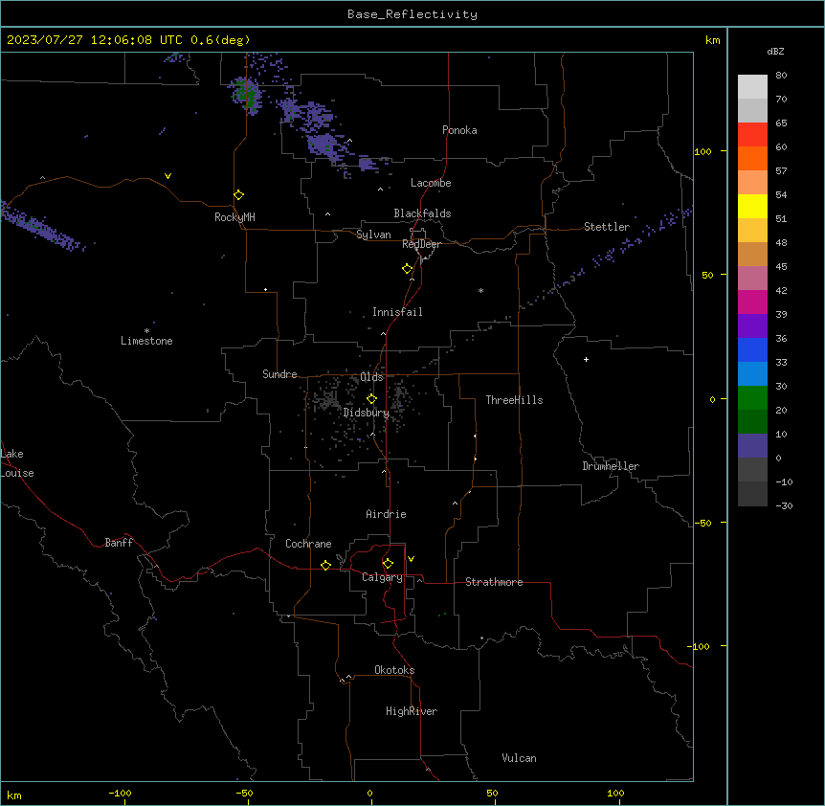Select the asterisk marker east of Innisfail
The width and height of the screenshot is (825, 806).
tap(480, 290)
